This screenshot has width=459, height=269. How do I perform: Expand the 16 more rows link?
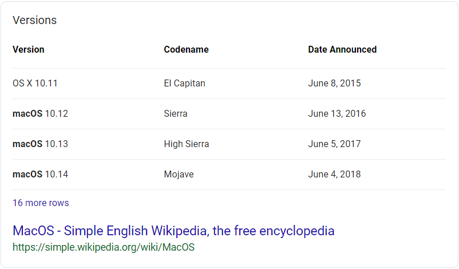[41, 203]
